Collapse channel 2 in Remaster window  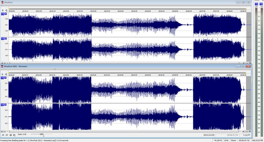[x=6, y=104]
